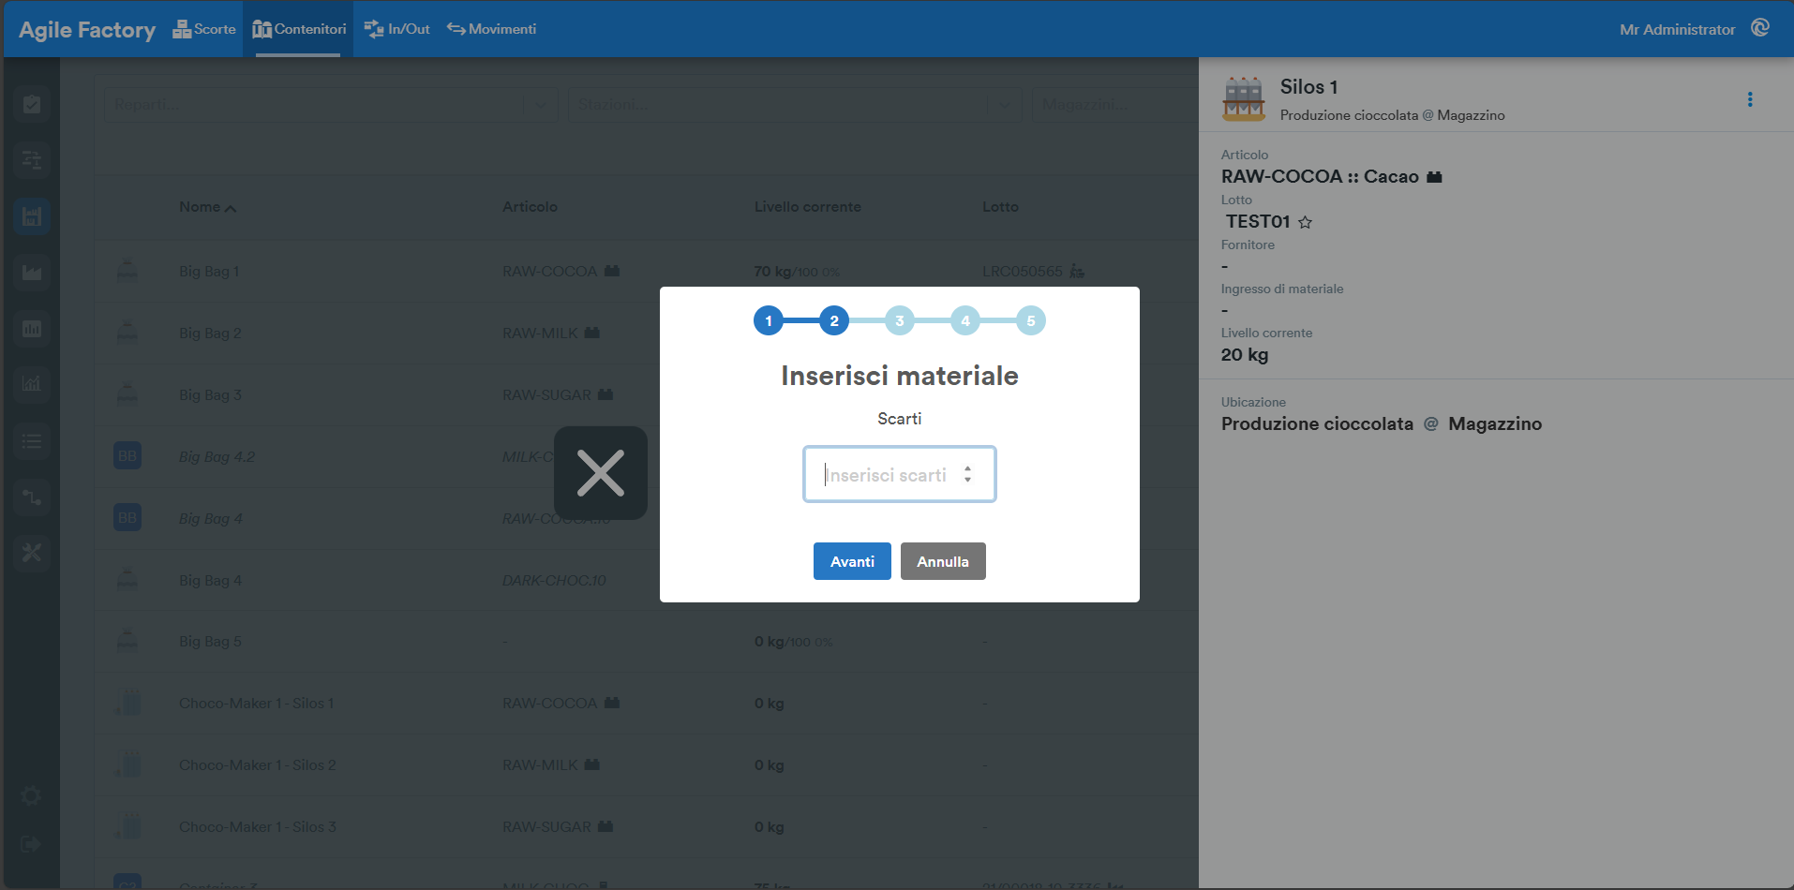Click the stepper arrows in the scarti field
This screenshot has width=1794, height=890.
click(967, 474)
